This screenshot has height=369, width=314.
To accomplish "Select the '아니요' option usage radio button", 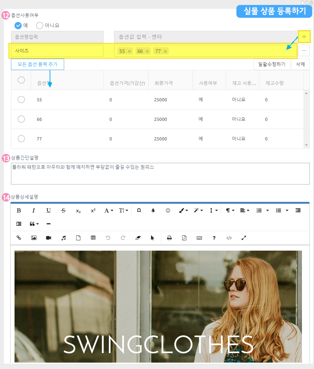I will click(40, 26).
